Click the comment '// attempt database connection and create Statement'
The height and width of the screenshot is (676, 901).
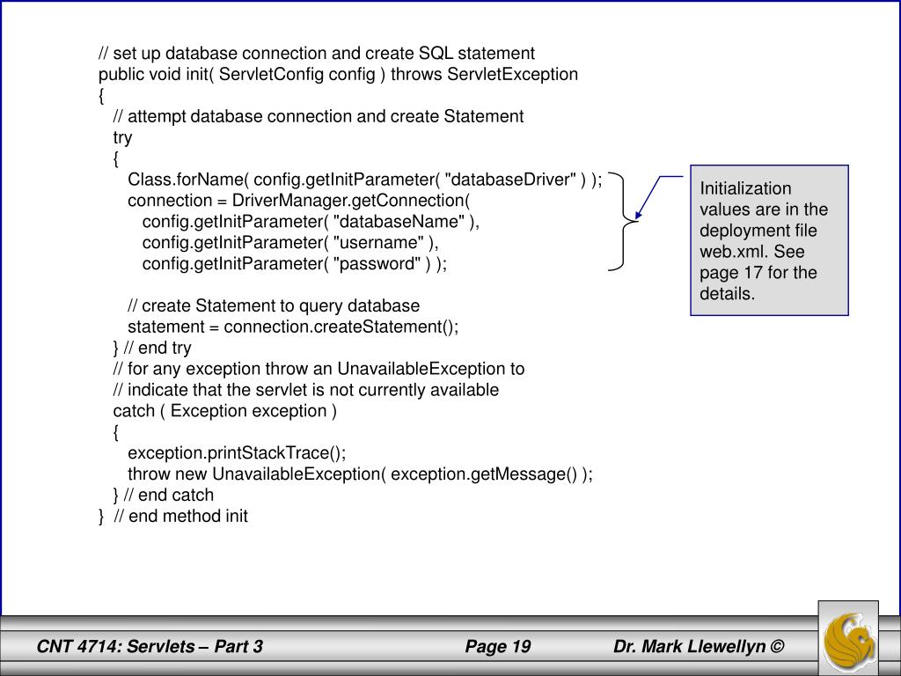319,117
